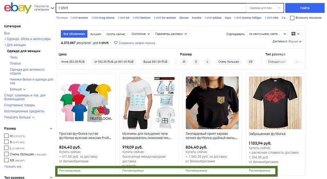The image size is (327, 179).
Task: Check size S filter
Action: tap(6, 142)
